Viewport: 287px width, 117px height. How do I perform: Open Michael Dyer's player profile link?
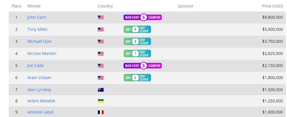point(40,41)
